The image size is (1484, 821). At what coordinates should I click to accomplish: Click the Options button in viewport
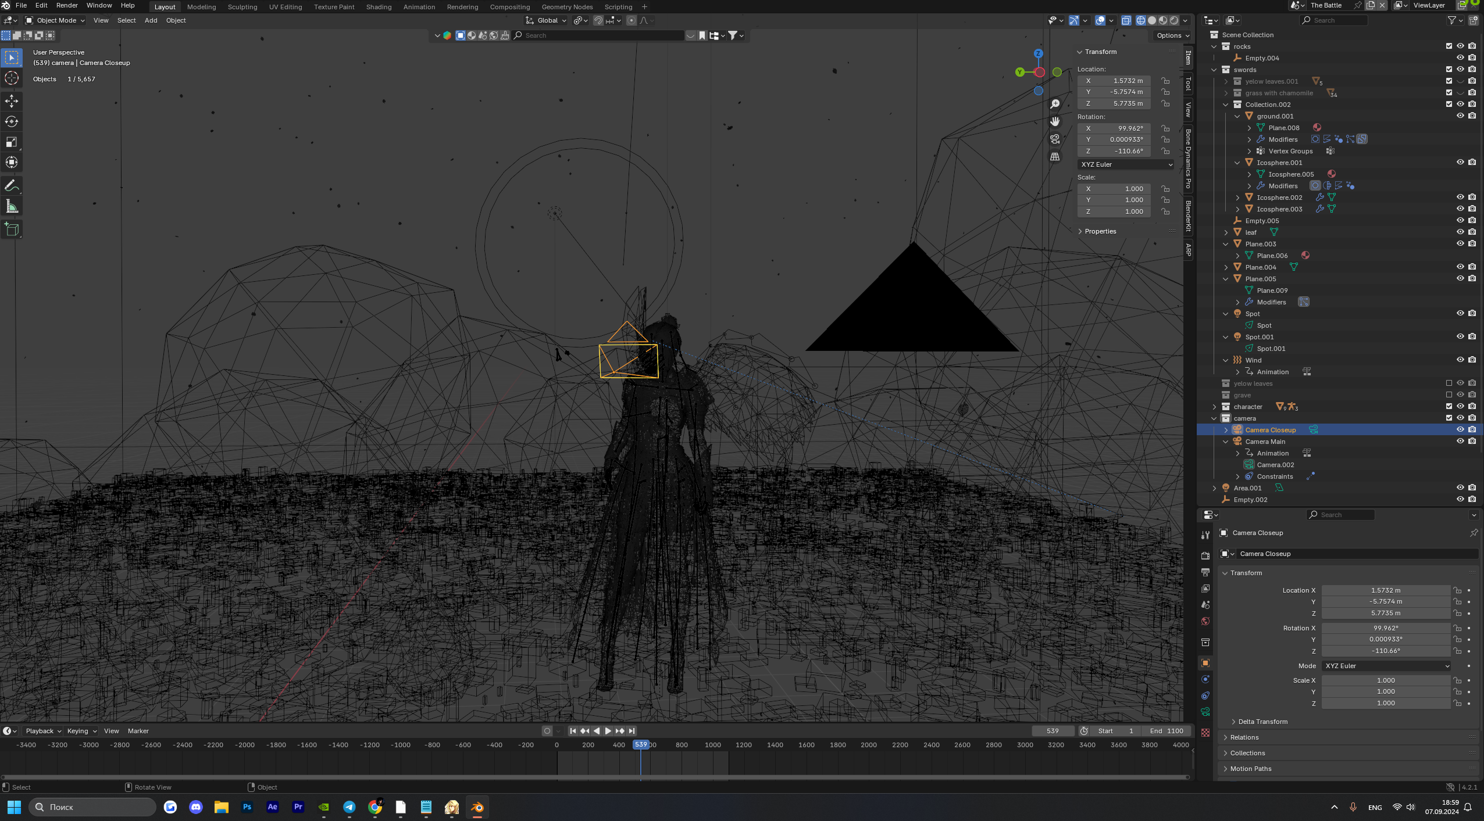[x=1172, y=35]
